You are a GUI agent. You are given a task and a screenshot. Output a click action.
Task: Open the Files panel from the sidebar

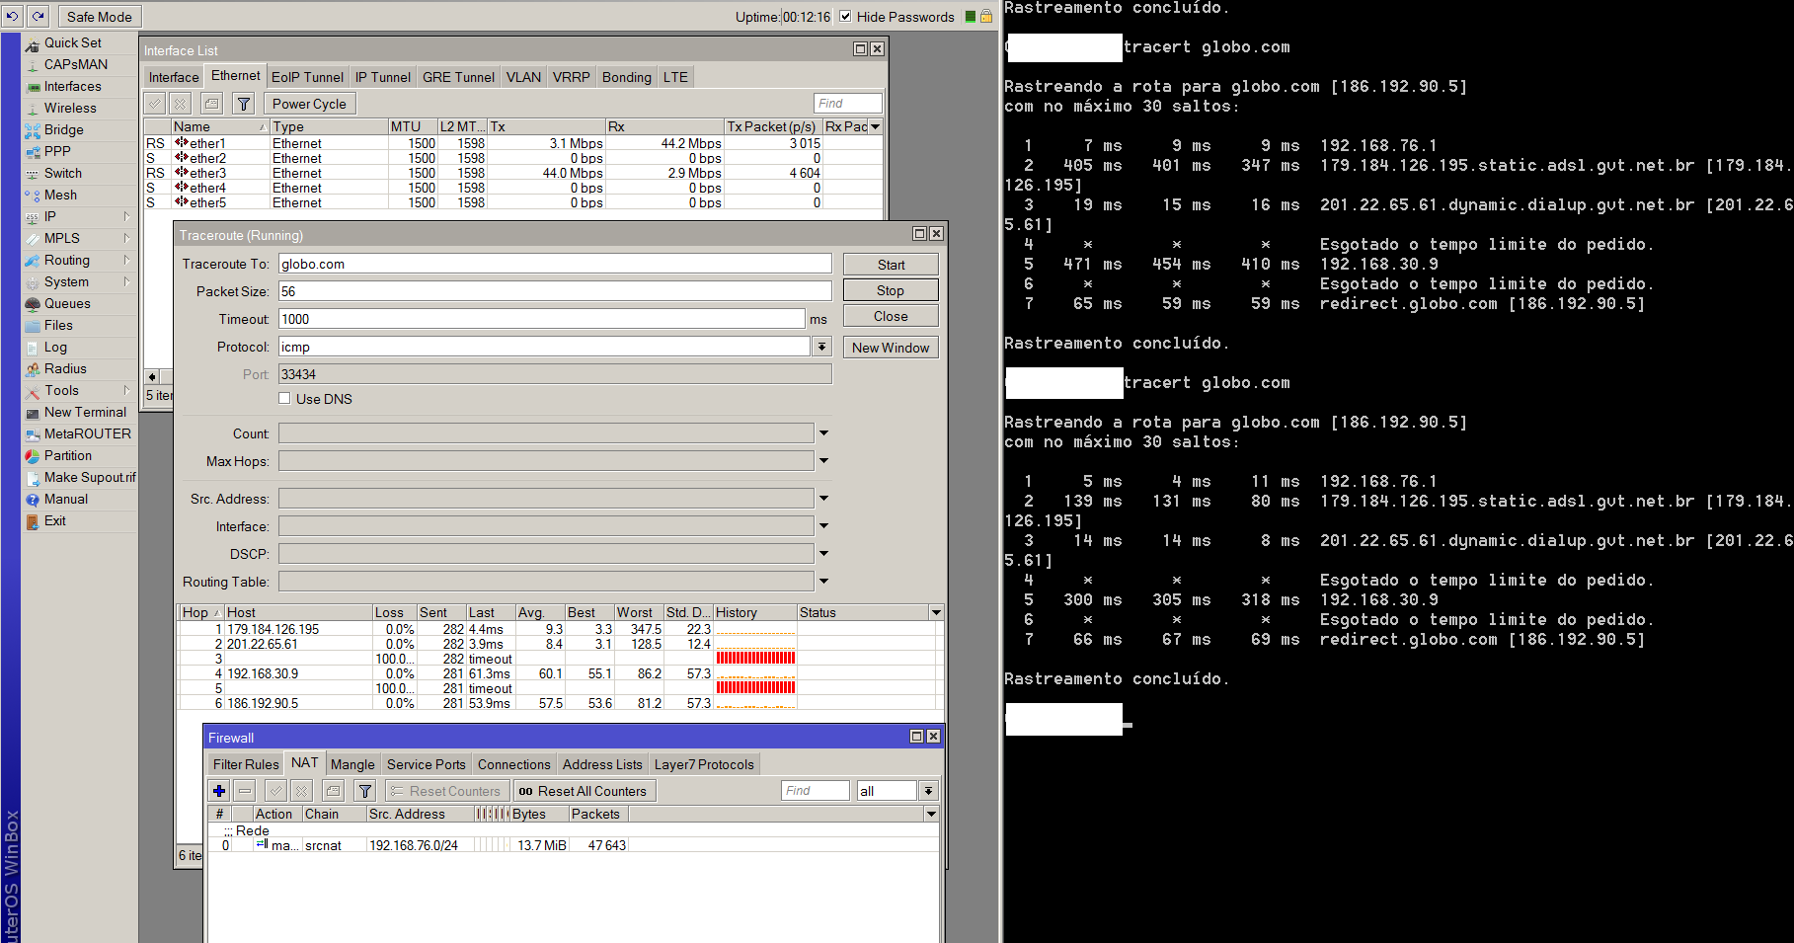[x=56, y=325]
